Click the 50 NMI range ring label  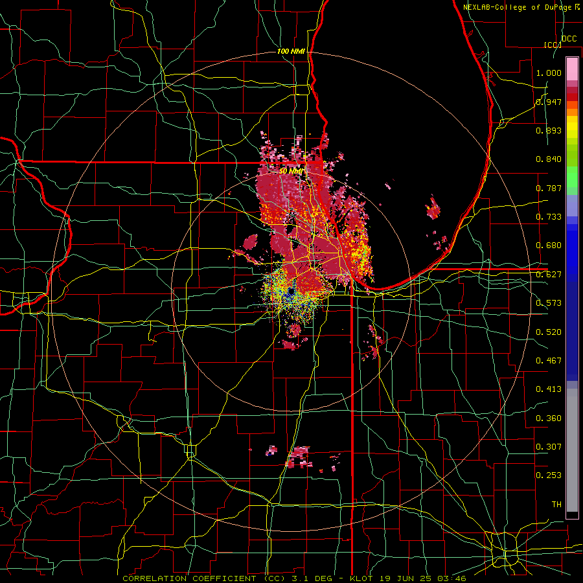point(292,171)
